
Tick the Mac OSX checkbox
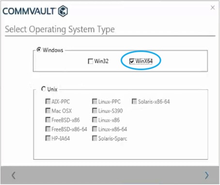[x=48, y=111]
